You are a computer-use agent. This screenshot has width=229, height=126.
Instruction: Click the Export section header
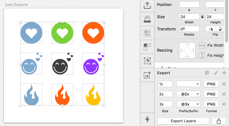coord(163,73)
